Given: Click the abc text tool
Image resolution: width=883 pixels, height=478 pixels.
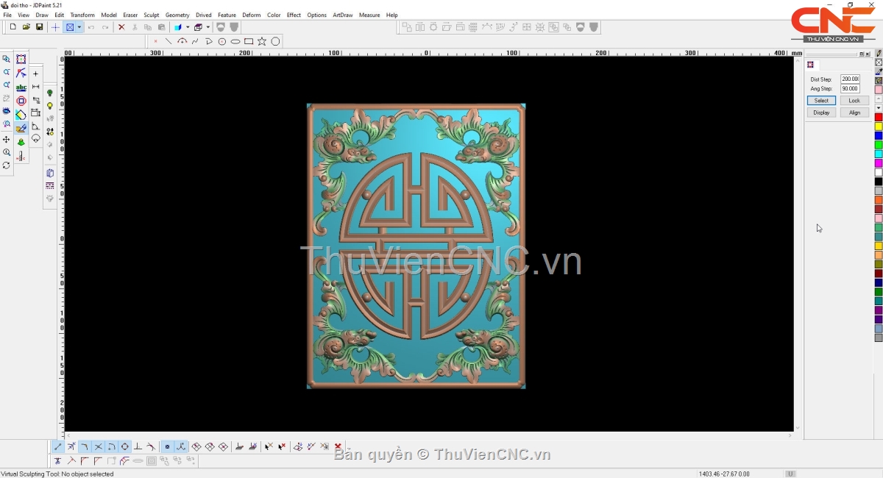Looking at the screenshot, I should click(21, 88).
